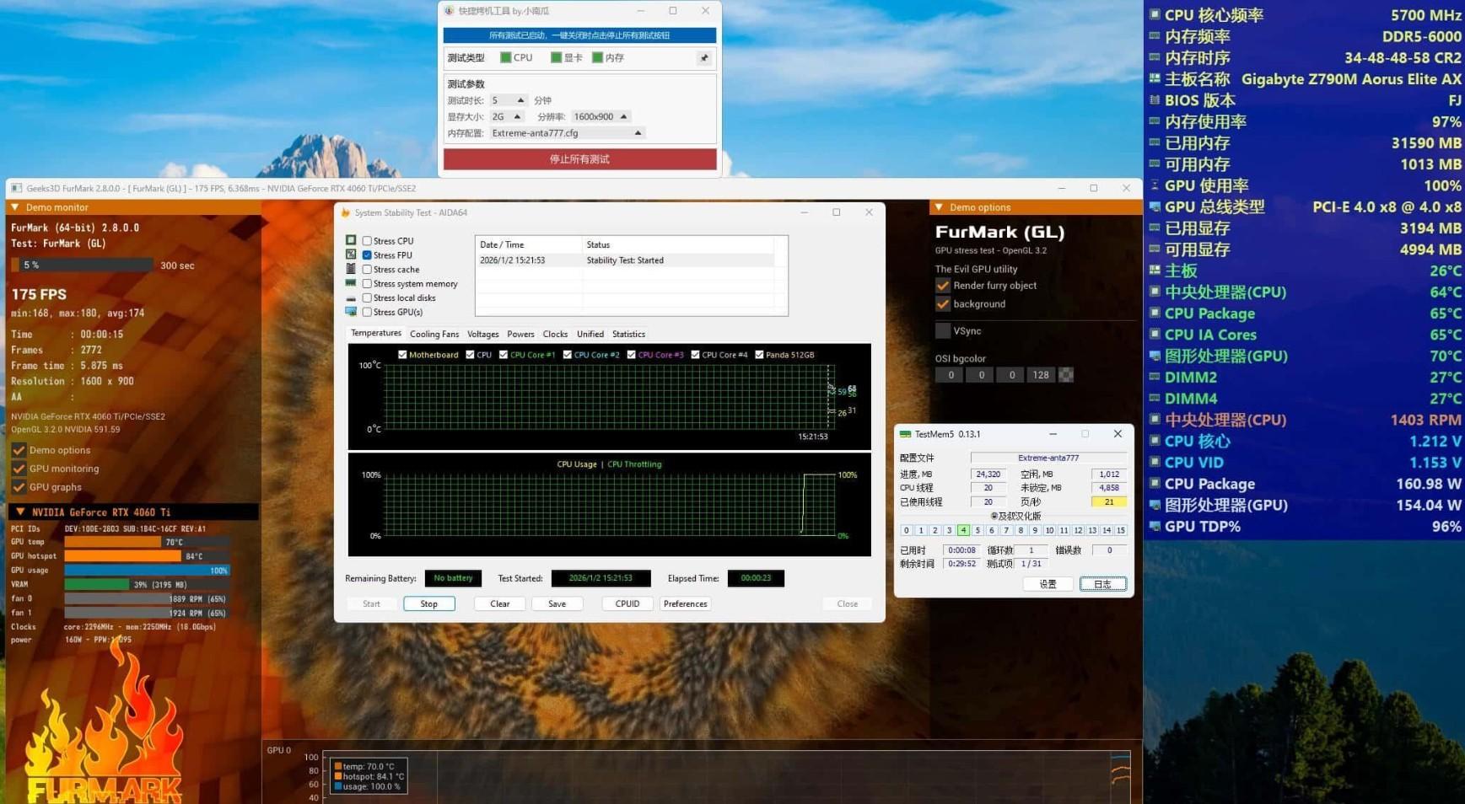Click the disk icon beside Stress local disks

[351, 298]
